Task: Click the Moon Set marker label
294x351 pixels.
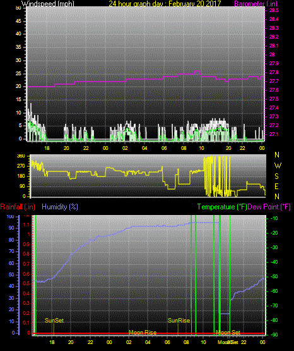Action: 228,333
